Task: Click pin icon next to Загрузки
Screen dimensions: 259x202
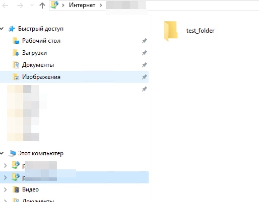Action: (x=145, y=53)
